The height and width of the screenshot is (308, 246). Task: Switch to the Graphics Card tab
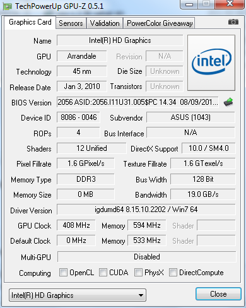tap(30, 22)
